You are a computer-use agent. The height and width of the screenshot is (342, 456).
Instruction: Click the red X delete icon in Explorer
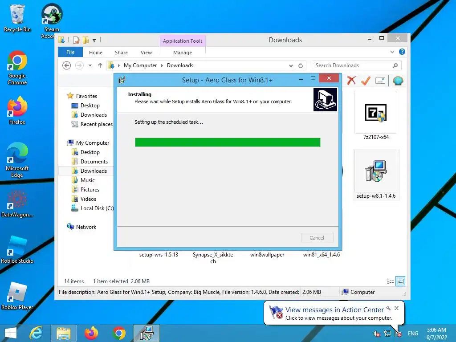(351, 81)
